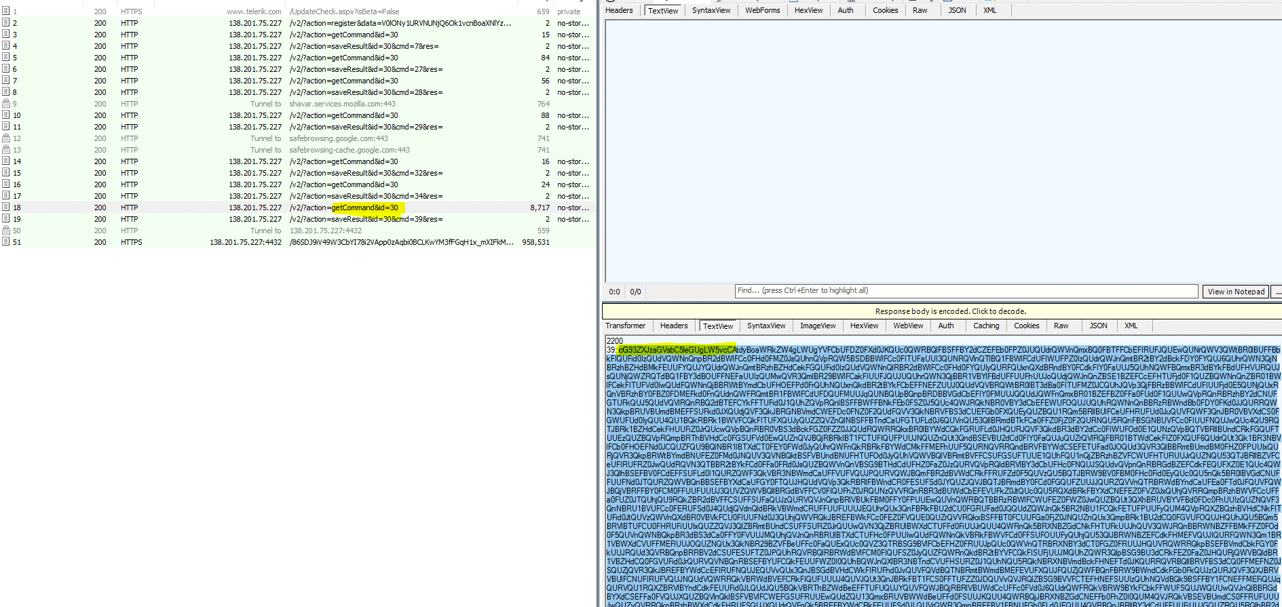Select the safebrowsing.google.com:443 URL

click(x=339, y=138)
